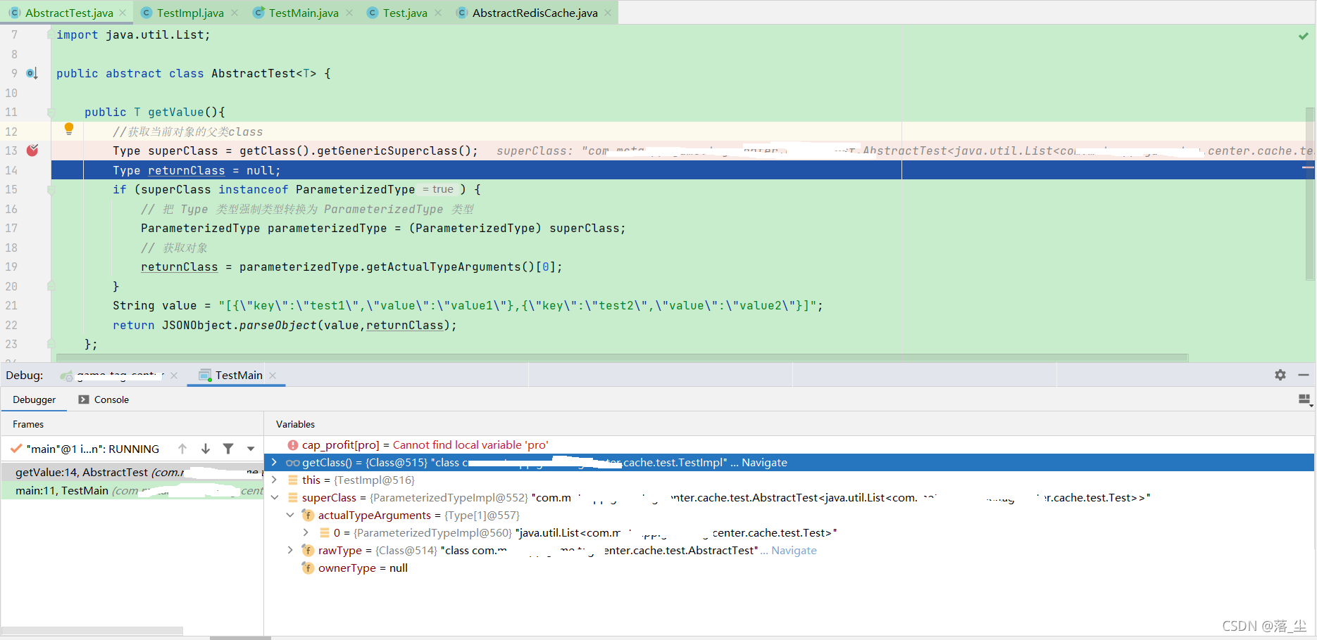Switch to the Debugger tab
The width and height of the screenshot is (1317, 640).
pos(34,399)
